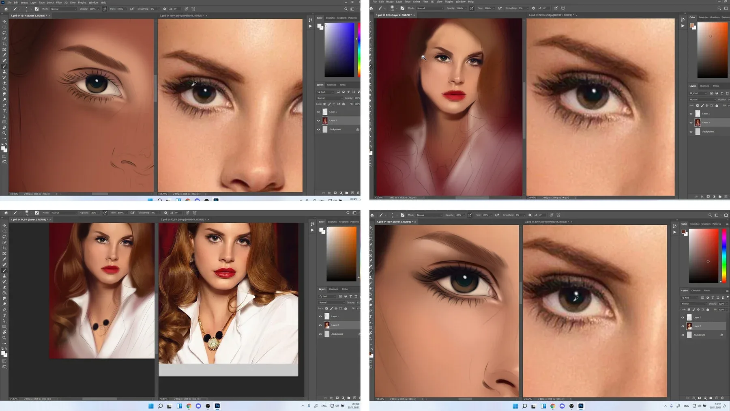
Task: Select the Crop tool in the 151% window
Action: [x=4, y=44]
